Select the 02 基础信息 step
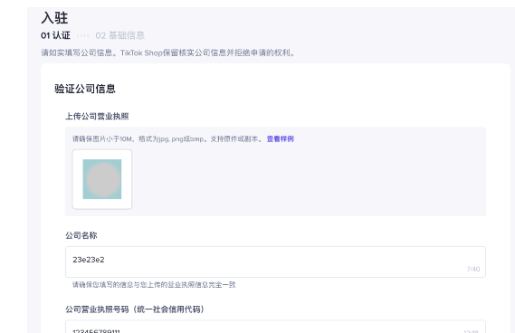 (x=119, y=35)
